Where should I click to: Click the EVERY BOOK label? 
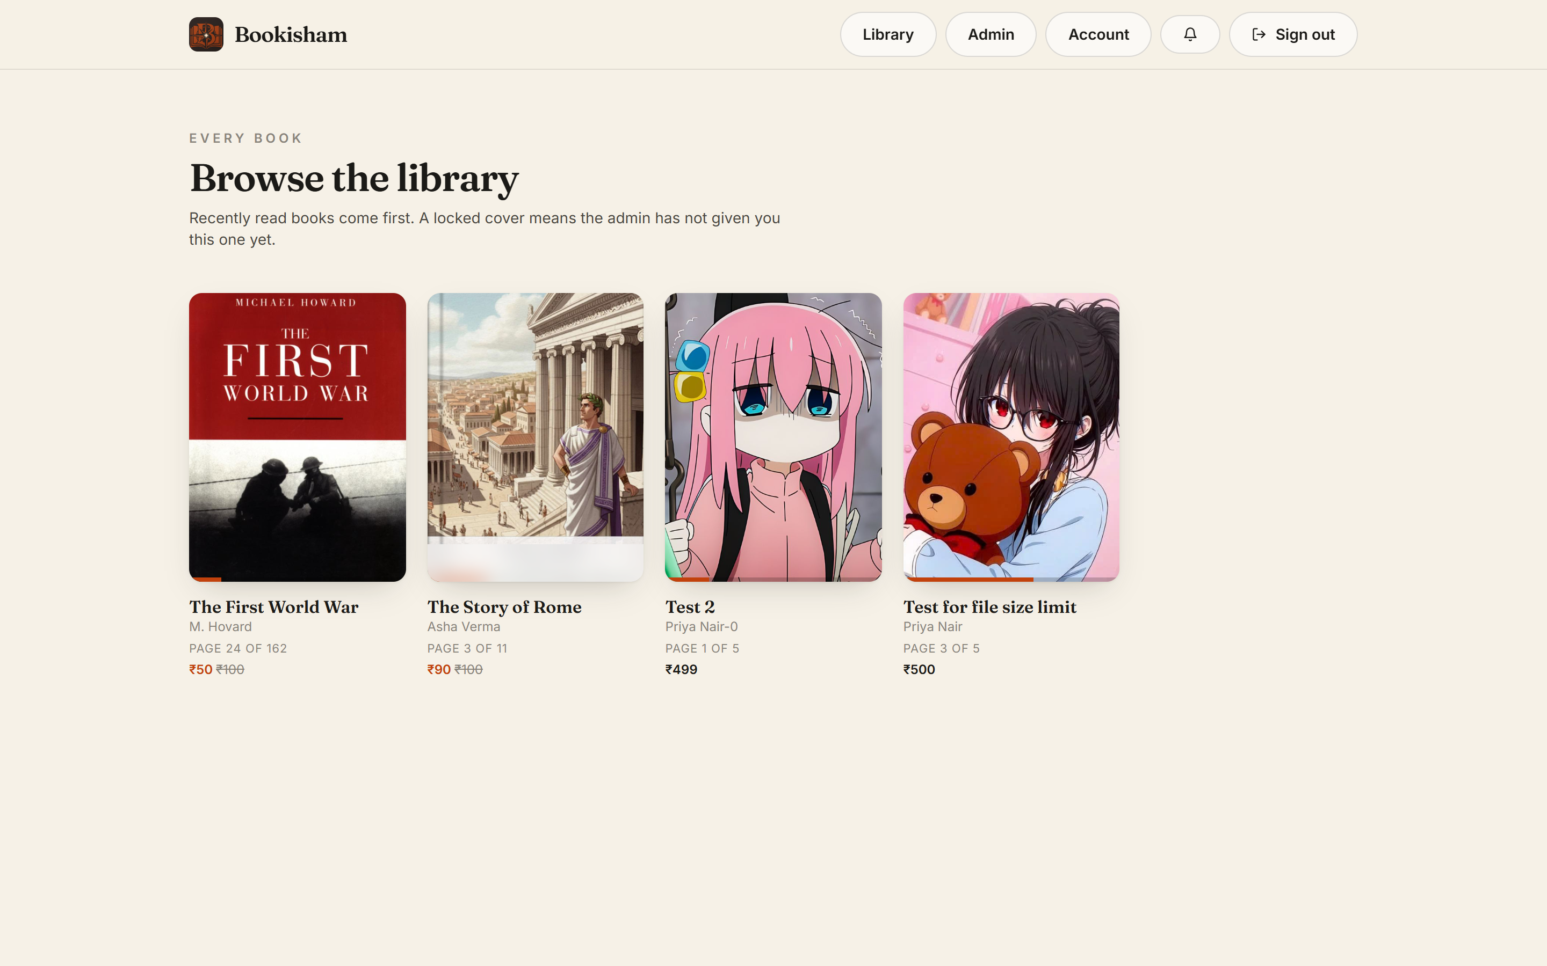tap(245, 138)
